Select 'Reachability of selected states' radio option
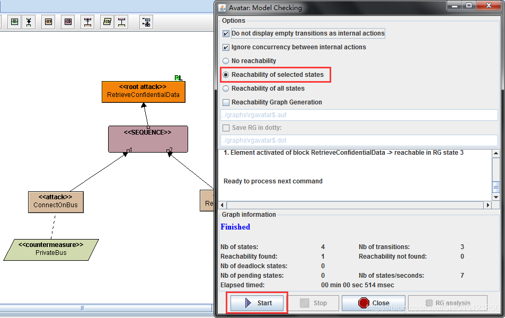The height and width of the screenshot is (318, 505). (226, 75)
